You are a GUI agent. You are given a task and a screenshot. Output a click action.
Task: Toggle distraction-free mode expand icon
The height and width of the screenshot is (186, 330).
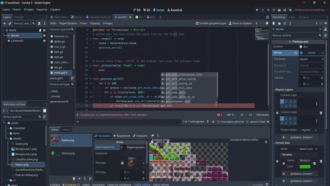coord(268,17)
